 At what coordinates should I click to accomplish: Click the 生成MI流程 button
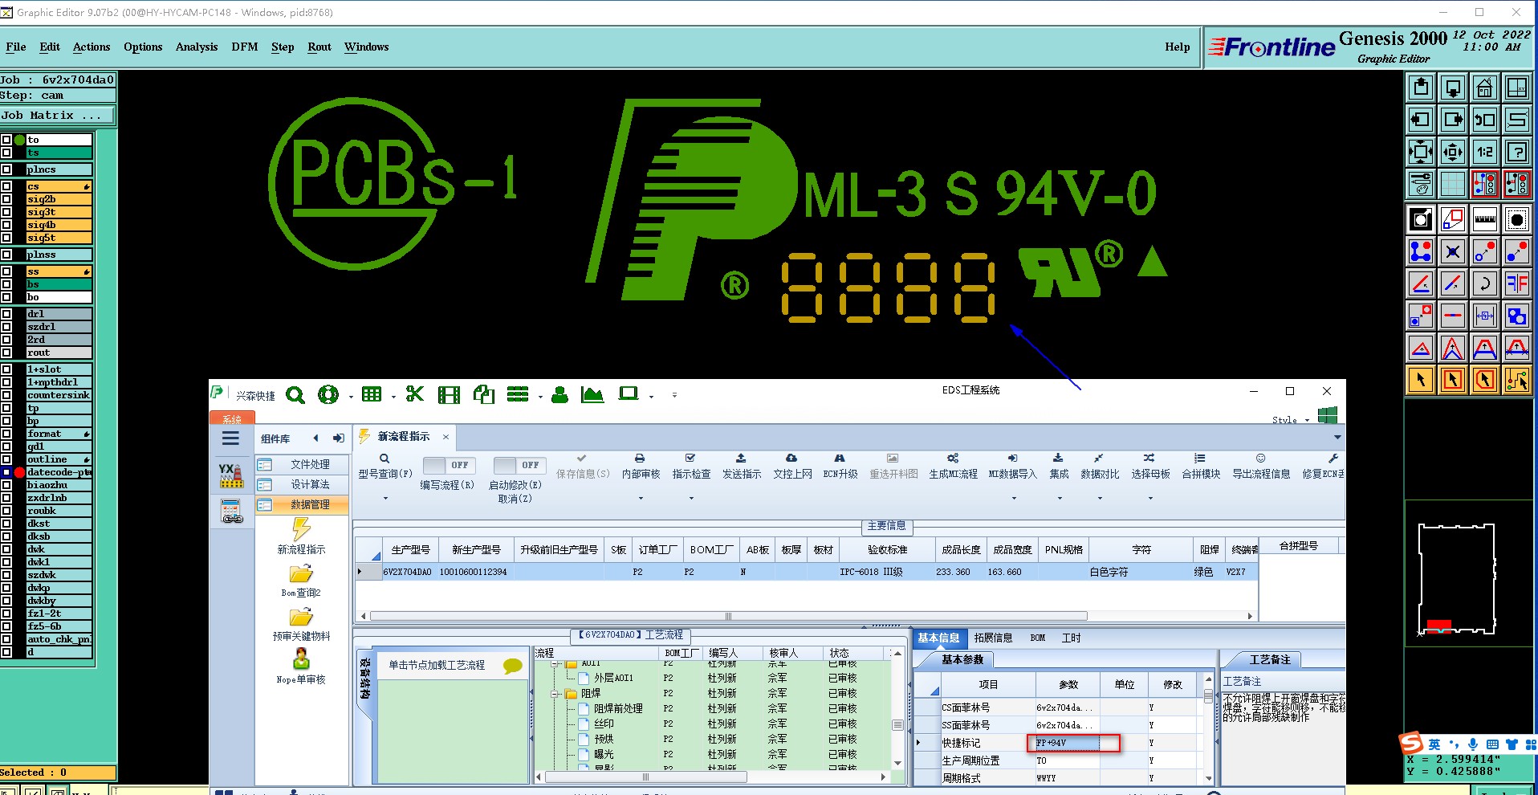[x=953, y=467]
